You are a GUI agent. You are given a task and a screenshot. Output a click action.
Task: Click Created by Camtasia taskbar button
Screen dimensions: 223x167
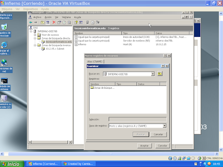[x=79, y=164]
